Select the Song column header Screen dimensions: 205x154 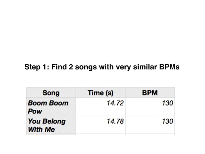[x=51, y=93]
